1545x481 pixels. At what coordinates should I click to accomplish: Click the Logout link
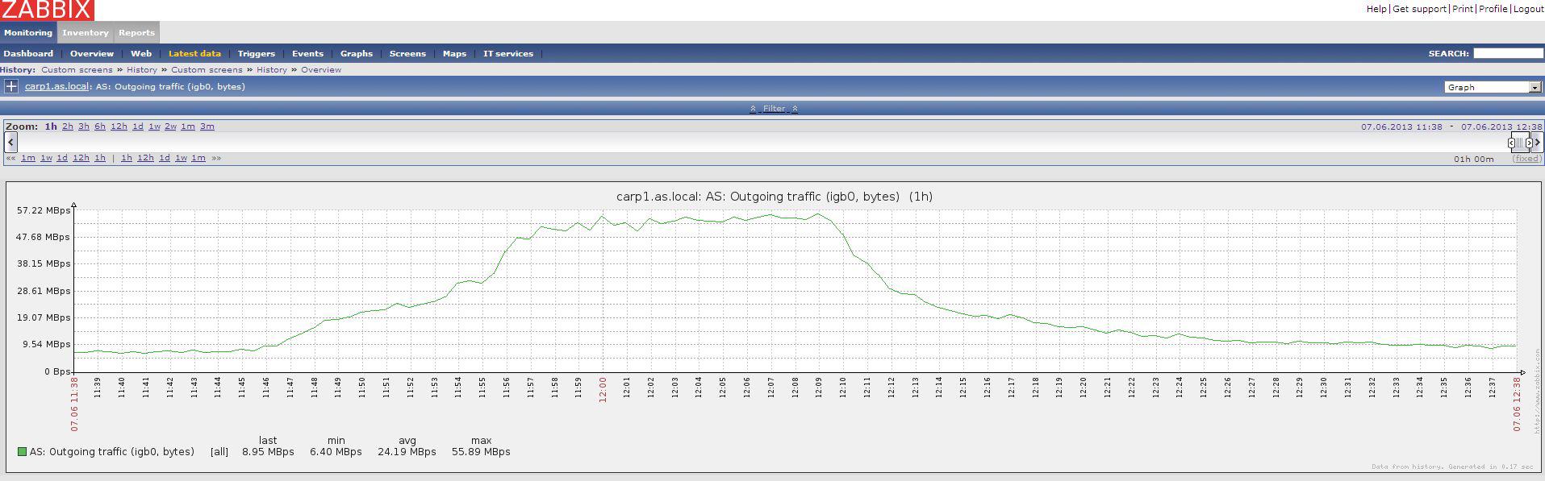click(1528, 9)
